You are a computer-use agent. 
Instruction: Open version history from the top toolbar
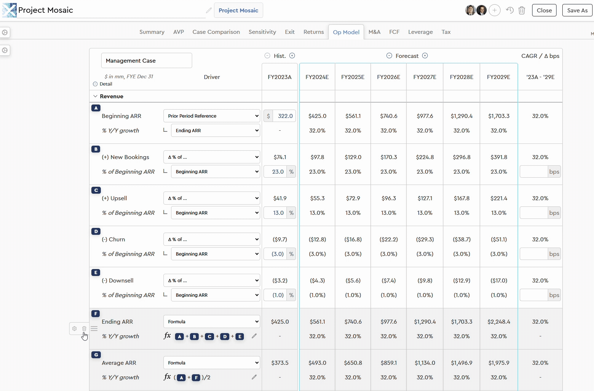coord(510,10)
